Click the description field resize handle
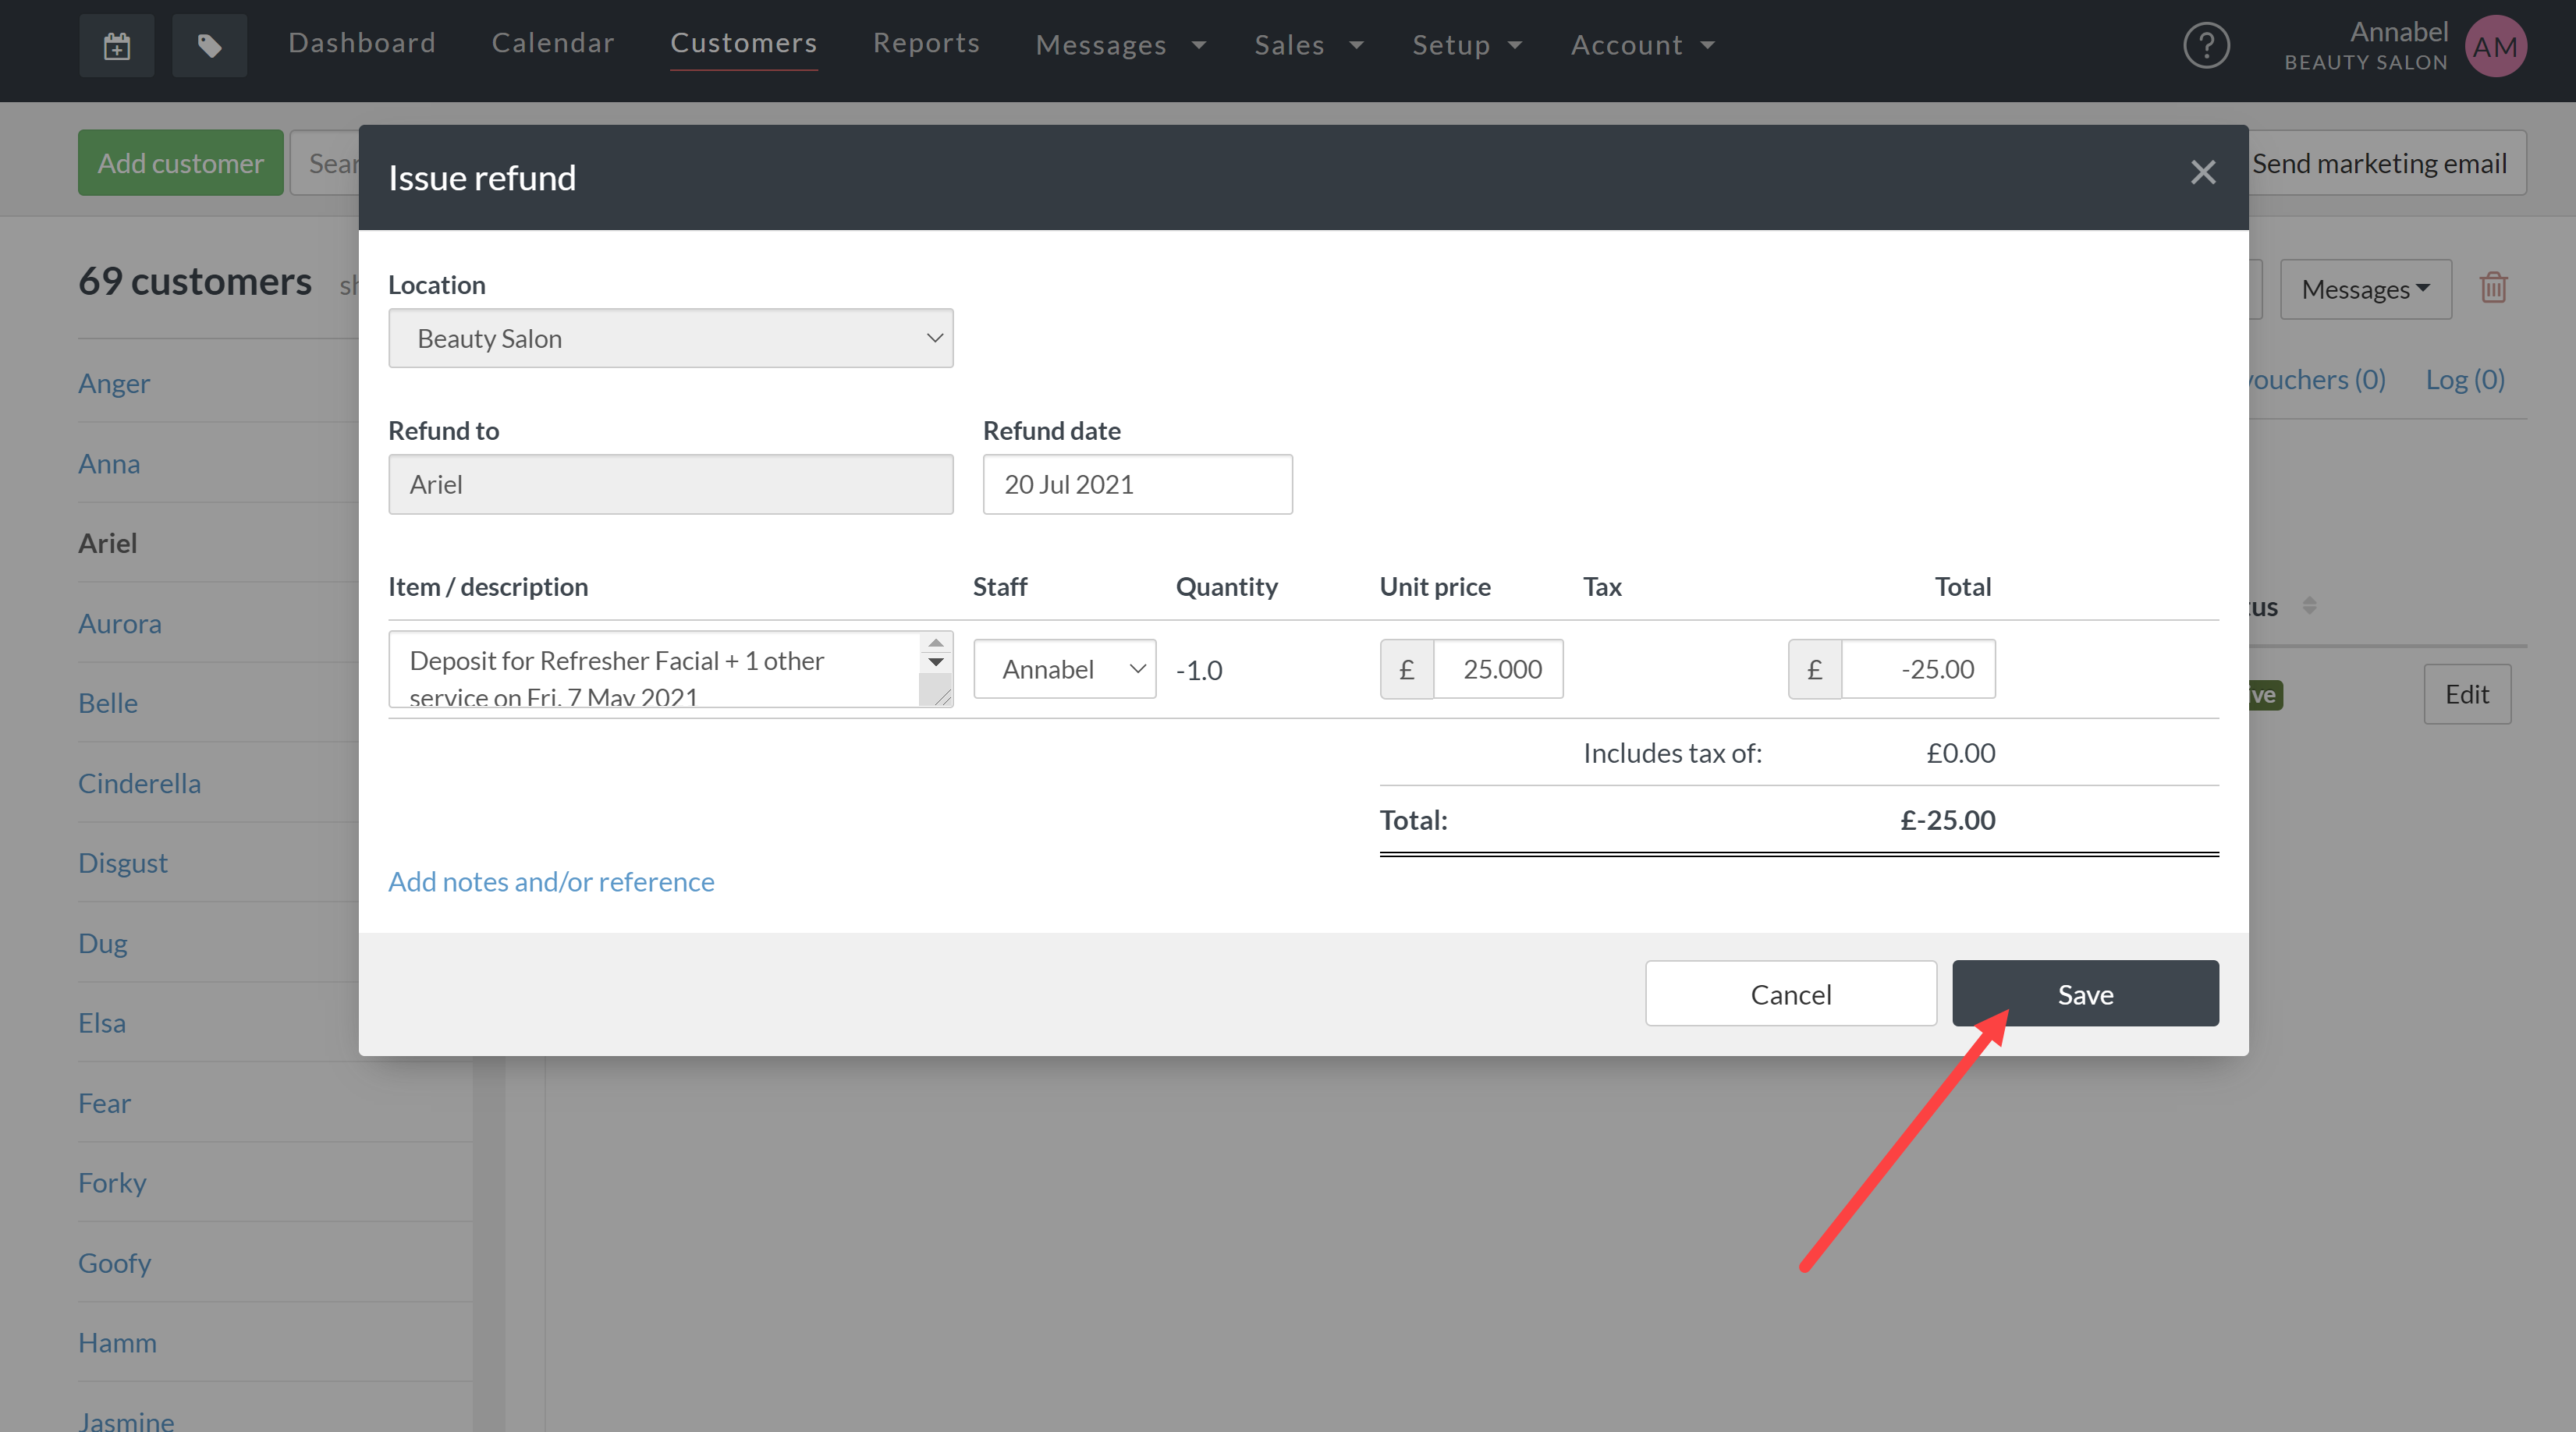 (x=942, y=697)
